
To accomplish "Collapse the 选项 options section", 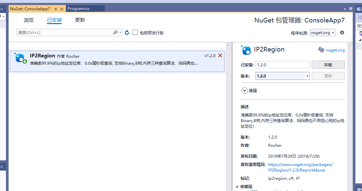I will [244, 90].
